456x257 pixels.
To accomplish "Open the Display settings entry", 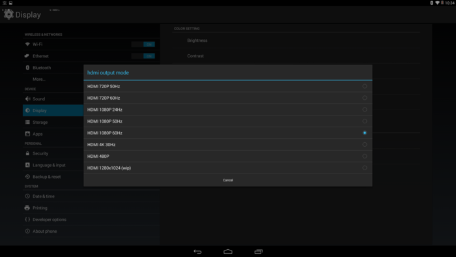I will coord(53,110).
